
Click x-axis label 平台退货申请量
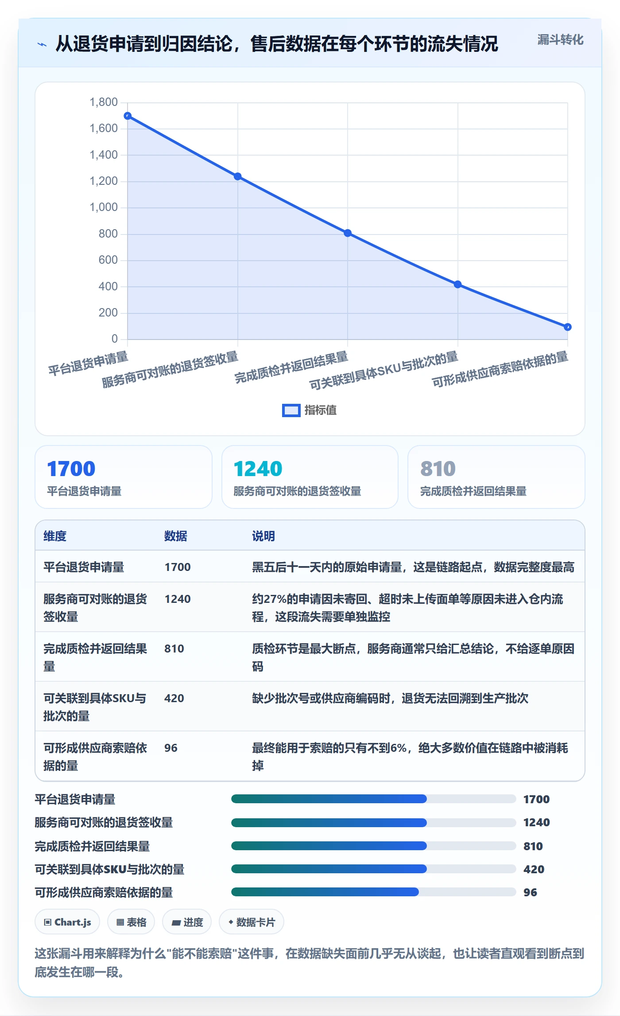point(88,363)
